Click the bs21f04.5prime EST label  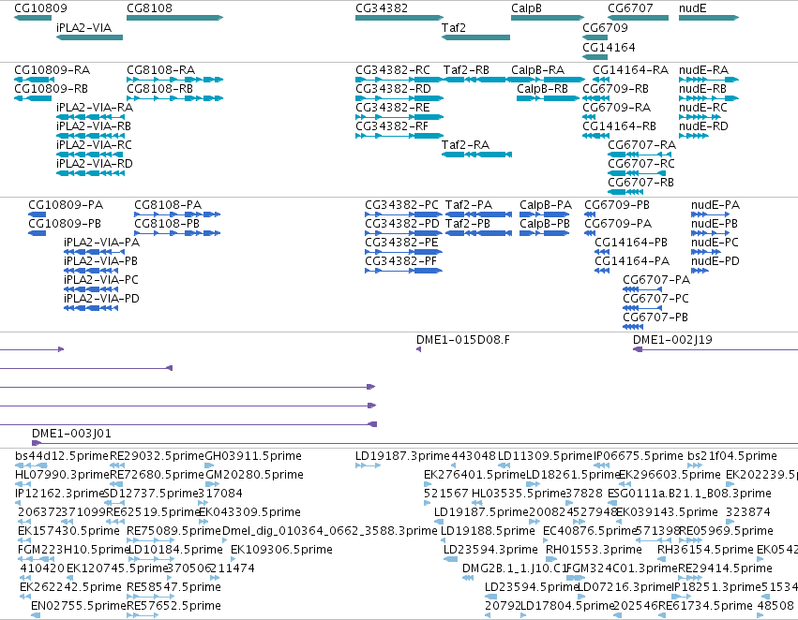coord(731,456)
